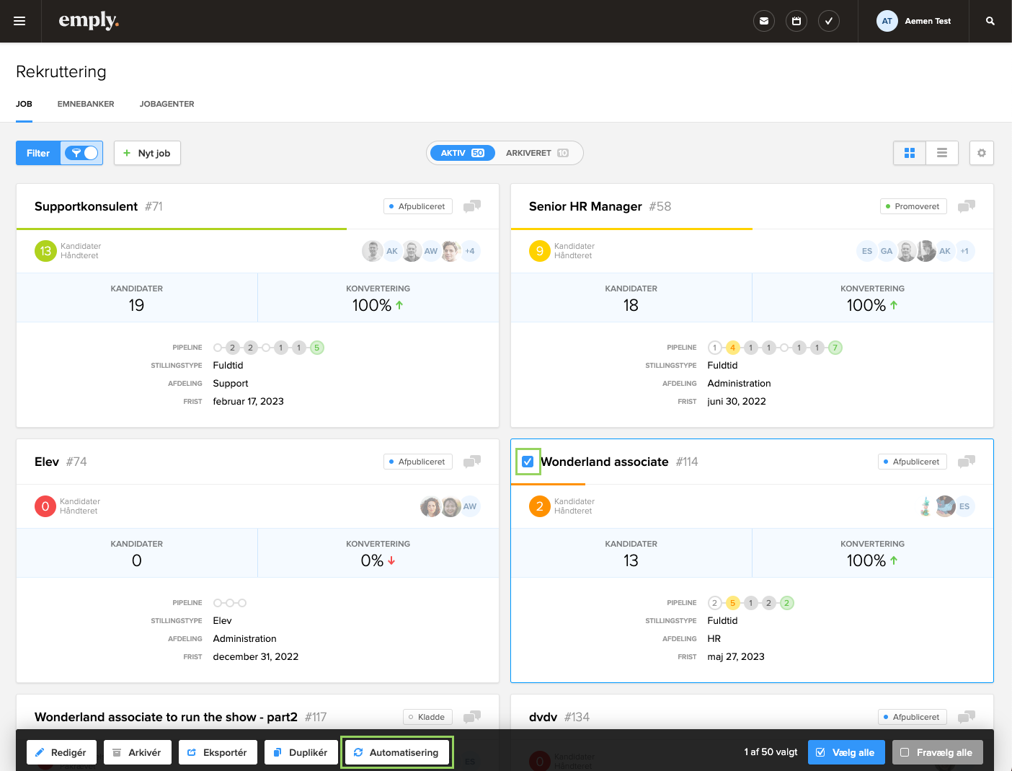Switch to grid view layout
This screenshot has width=1012, height=771.
[x=909, y=153]
